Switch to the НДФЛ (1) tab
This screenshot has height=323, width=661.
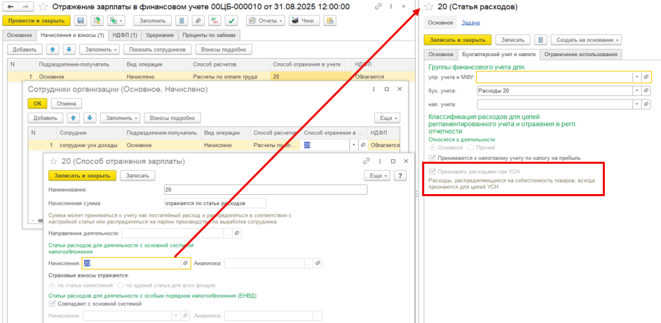123,35
